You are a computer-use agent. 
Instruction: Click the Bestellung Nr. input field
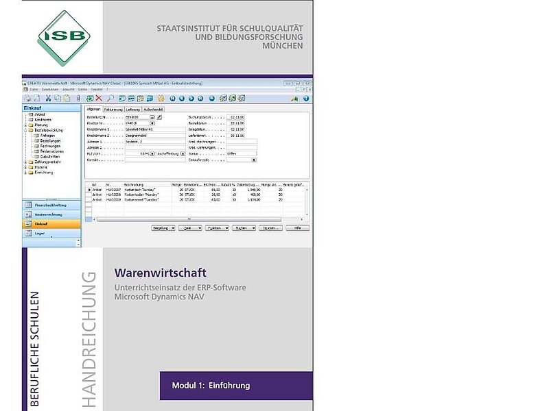click(137, 117)
